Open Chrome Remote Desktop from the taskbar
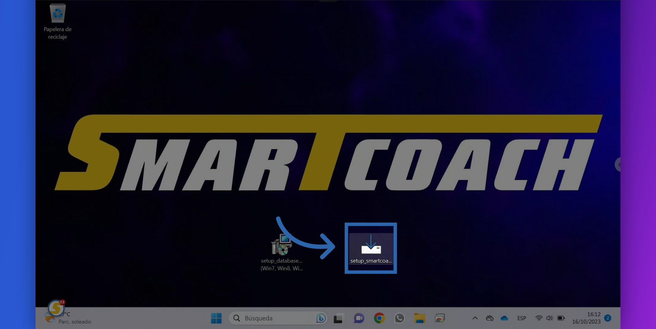This screenshot has height=329, width=656. [x=440, y=318]
